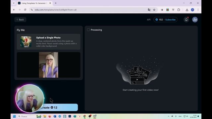Open the notifications bell
The height and width of the screenshot is (119, 212).
pos(186,20)
